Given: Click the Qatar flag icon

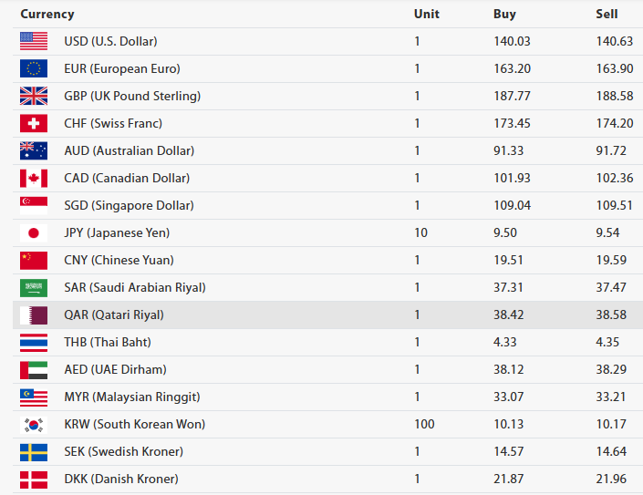Looking at the screenshot, I should tap(34, 315).
